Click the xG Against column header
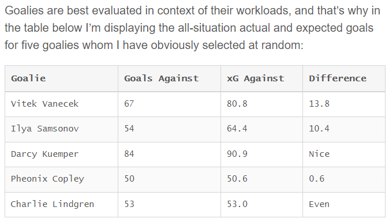 click(261, 78)
